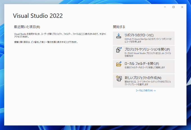Click the open project or solution icon

click(119, 50)
